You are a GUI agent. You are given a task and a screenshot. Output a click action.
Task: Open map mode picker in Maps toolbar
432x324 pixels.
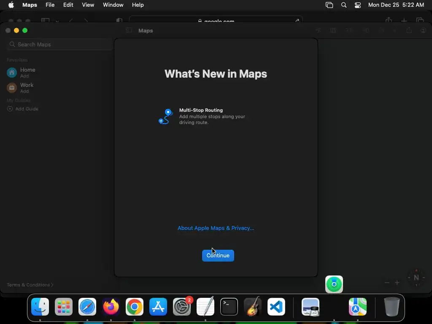(333, 30)
